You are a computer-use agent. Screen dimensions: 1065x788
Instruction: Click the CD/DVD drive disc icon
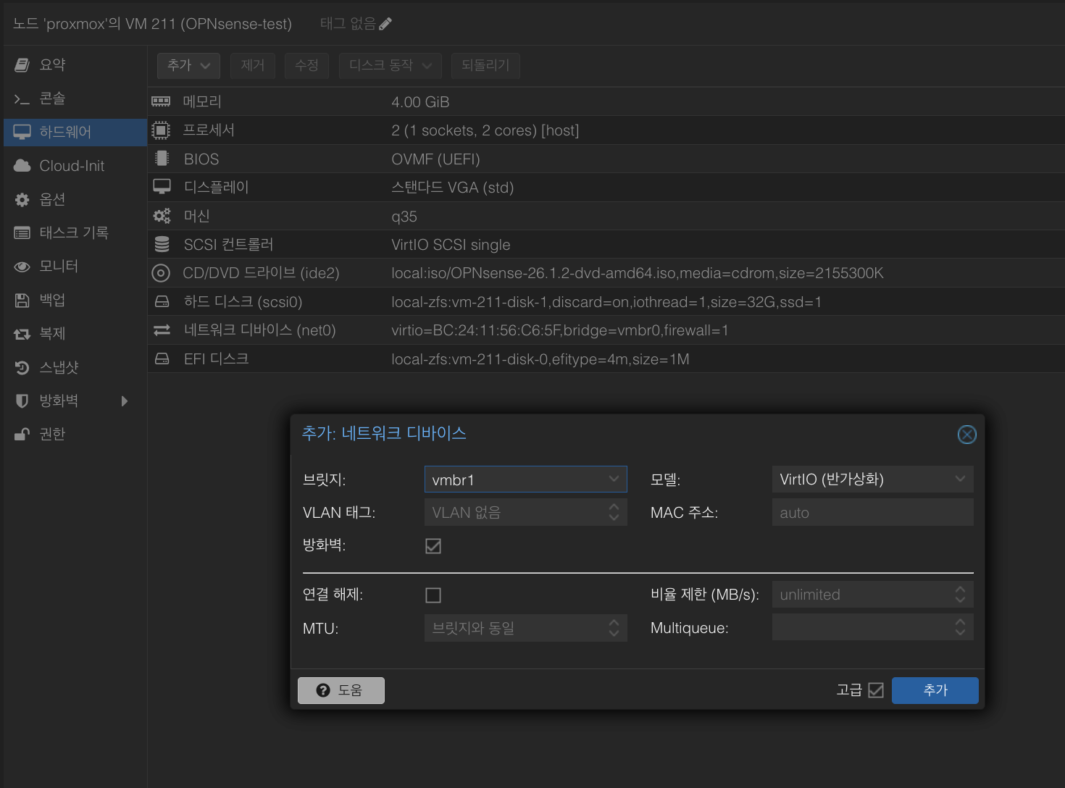tap(161, 273)
